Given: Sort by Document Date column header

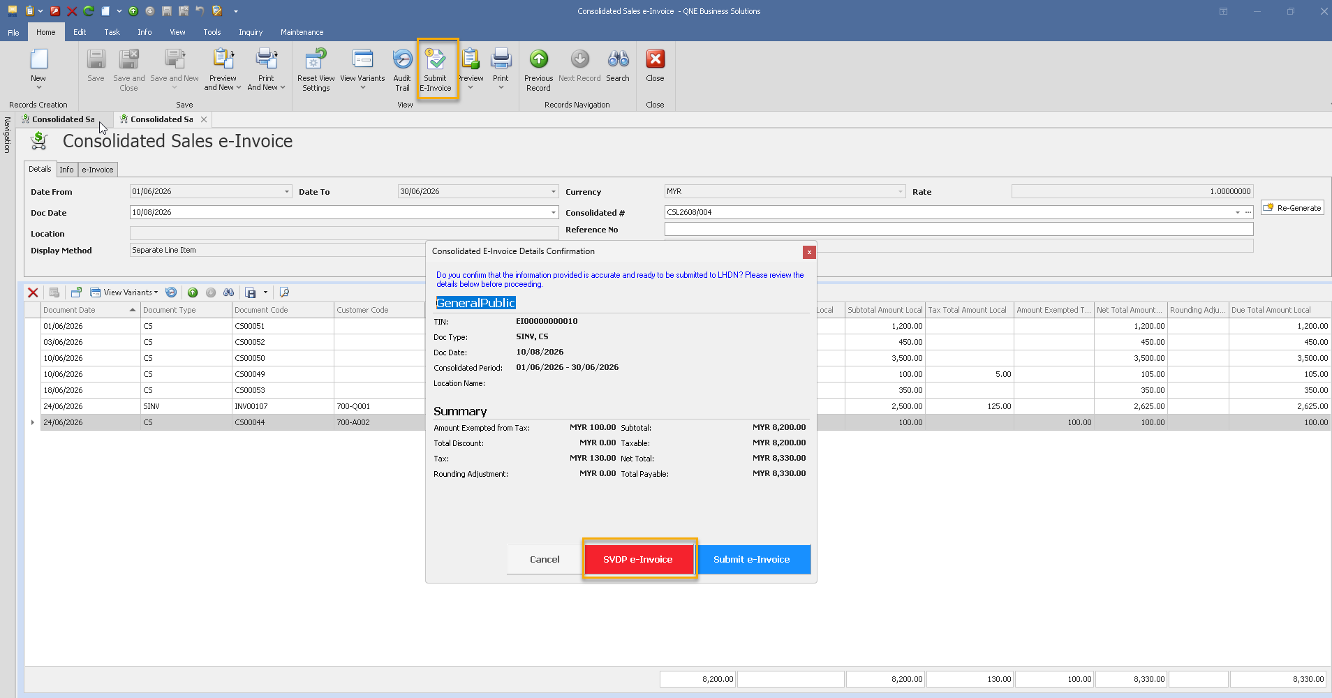Looking at the screenshot, I should point(90,310).
